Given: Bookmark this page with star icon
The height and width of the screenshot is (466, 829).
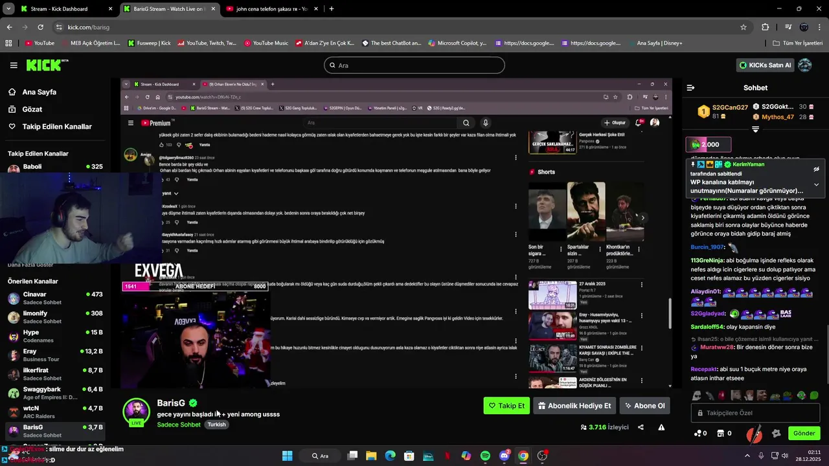Looking at the screenshot, I should [744, 27].
